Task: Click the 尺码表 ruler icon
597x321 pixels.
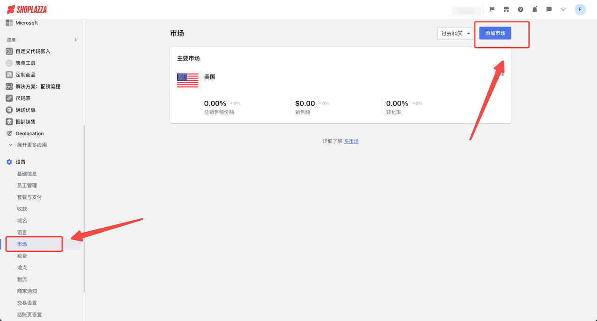Action: [9, 98]
